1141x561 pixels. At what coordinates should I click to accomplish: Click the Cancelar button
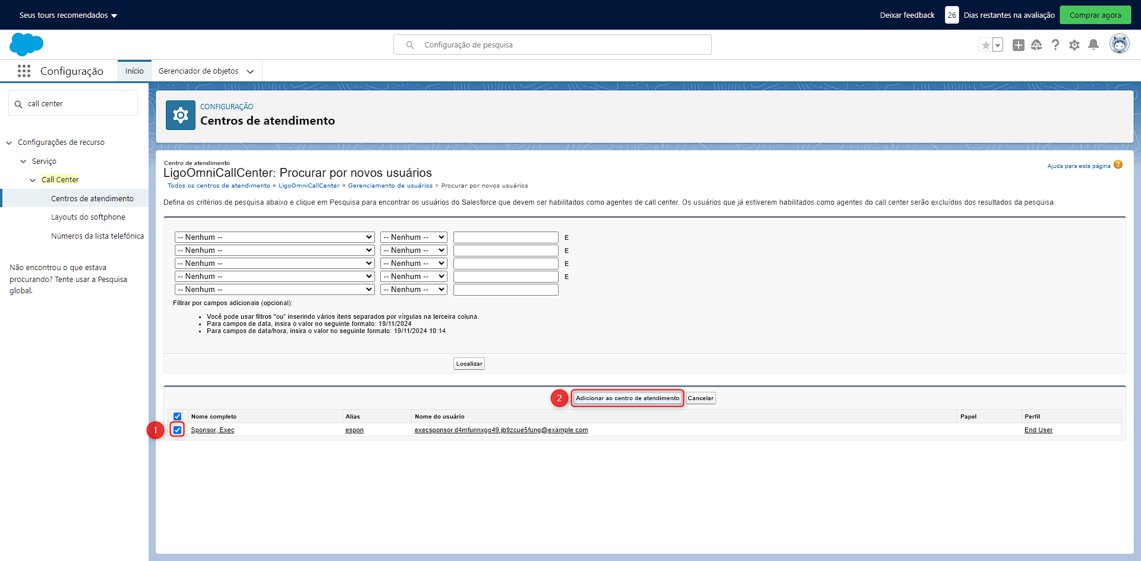[701, 398]
